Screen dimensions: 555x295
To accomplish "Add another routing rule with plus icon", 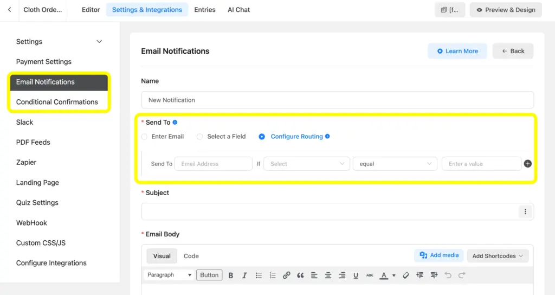I will click(x=528, y=164).
